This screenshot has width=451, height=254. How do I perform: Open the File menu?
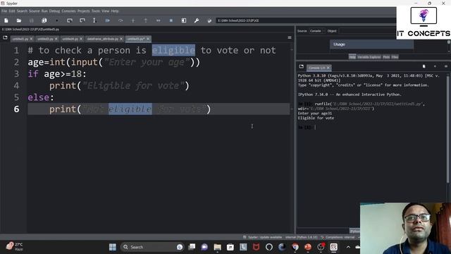pyautogui.click(x=4, y=11)
